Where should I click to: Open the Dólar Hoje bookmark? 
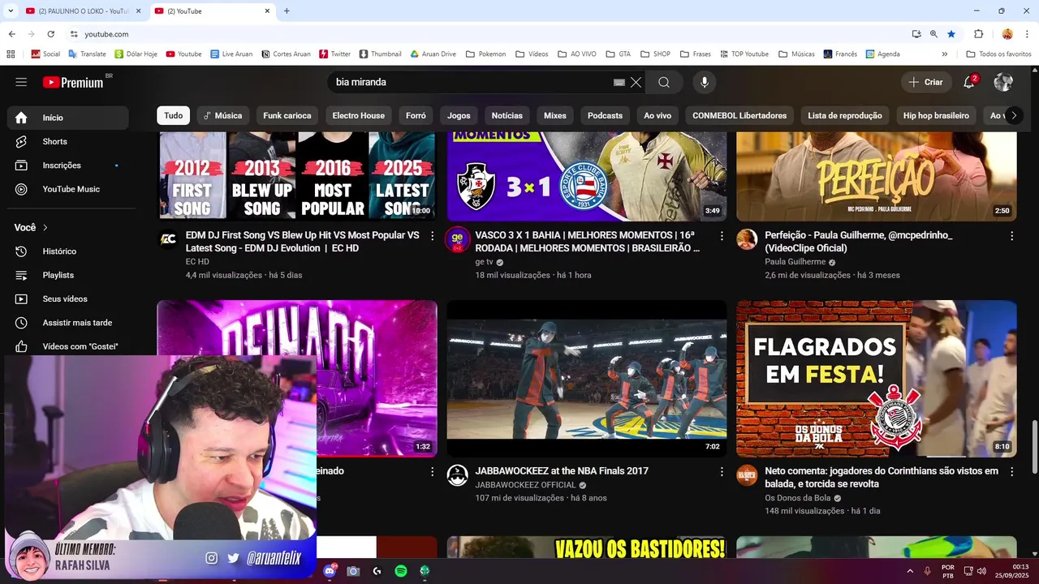tap(136, 54)
